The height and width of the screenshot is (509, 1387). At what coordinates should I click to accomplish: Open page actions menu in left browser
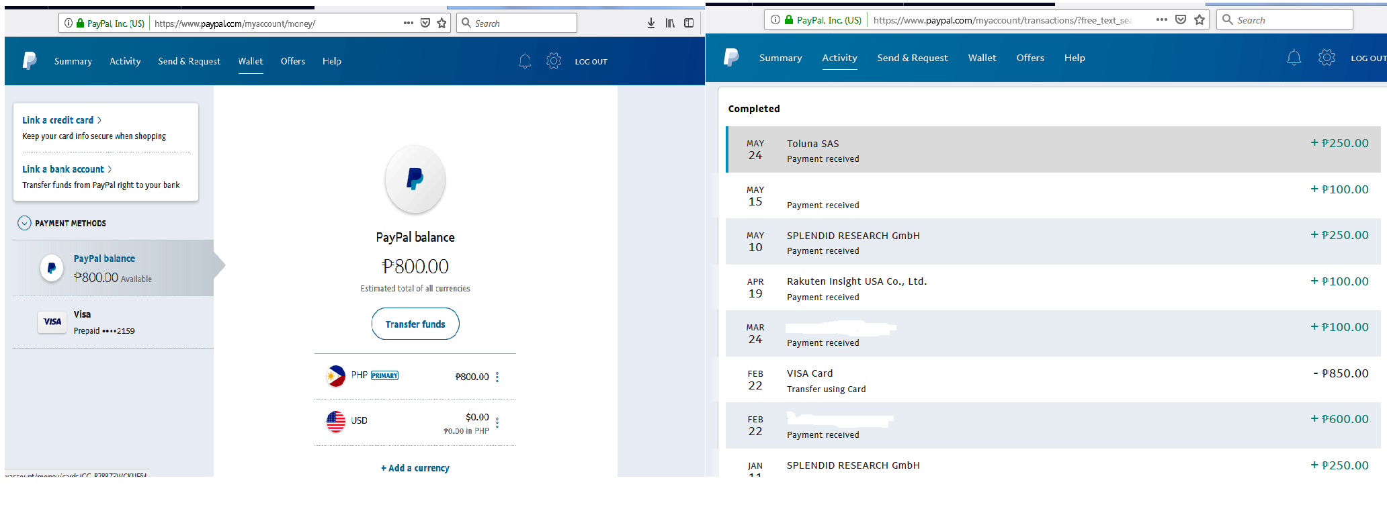pyautogui.click(x=409, y=23)
